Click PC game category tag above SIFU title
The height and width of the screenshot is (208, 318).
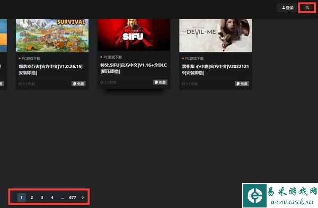[111, 57]
